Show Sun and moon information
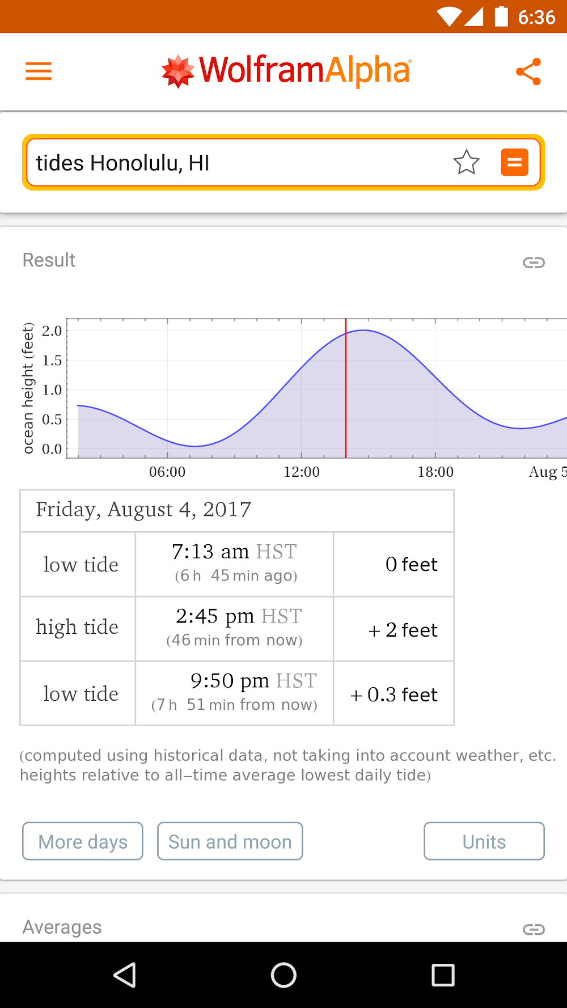 (230, 841)
